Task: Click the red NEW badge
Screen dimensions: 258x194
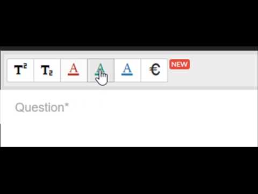Action: (x=180, y=64)
